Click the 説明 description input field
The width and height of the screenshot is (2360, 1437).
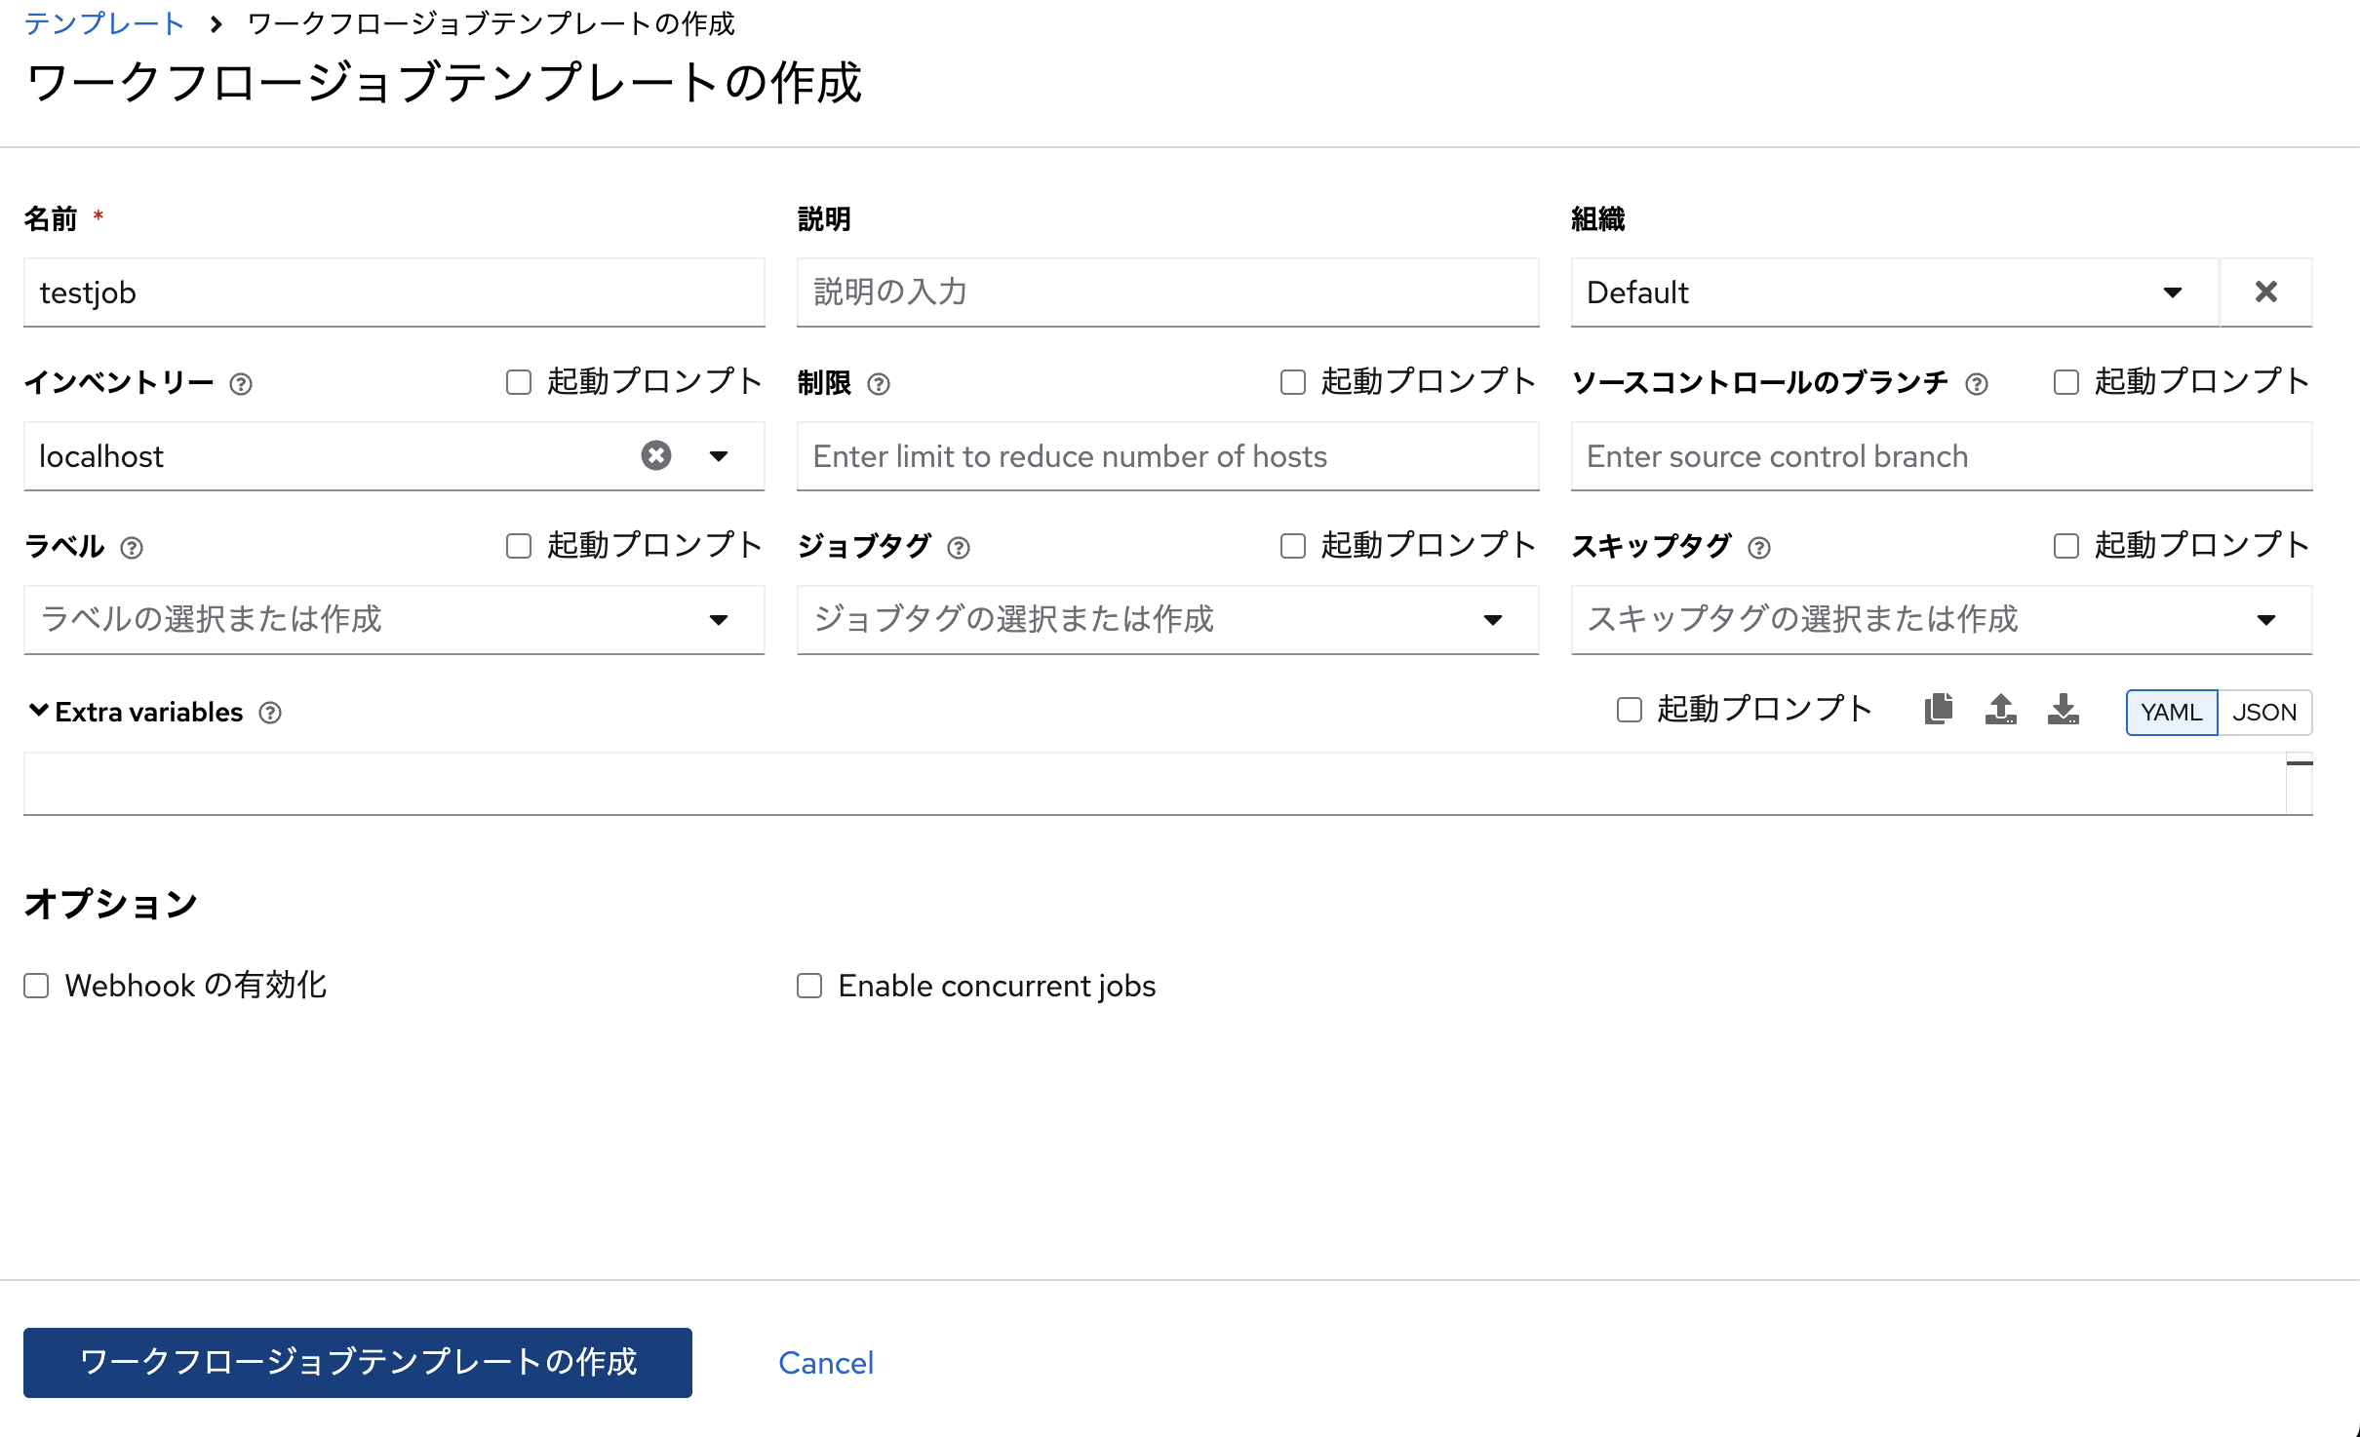click(x=1167, y=291)
